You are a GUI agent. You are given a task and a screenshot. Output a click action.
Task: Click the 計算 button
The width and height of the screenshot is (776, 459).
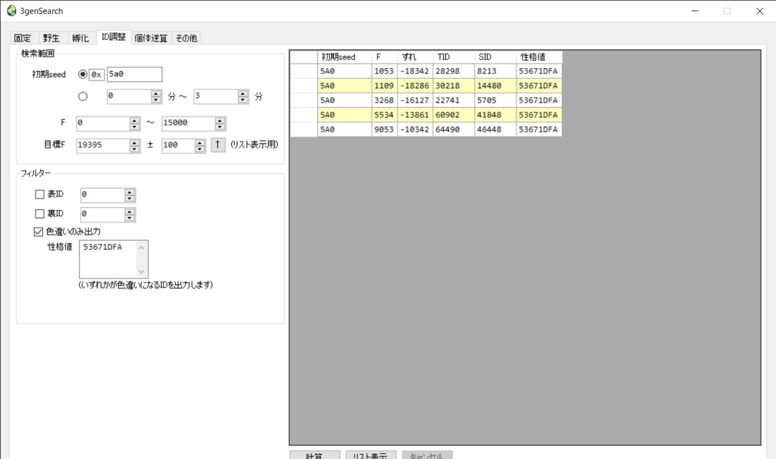[314, 455]
